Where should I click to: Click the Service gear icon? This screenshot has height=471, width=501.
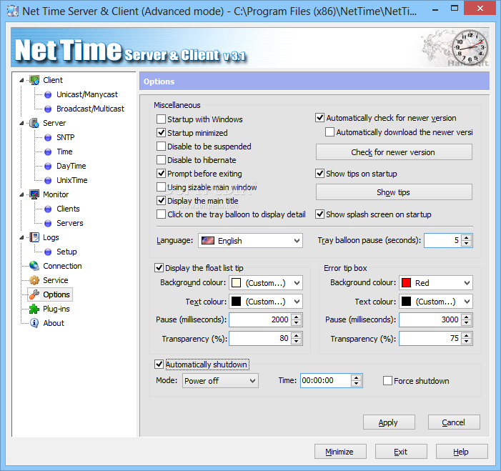(34, 280)
